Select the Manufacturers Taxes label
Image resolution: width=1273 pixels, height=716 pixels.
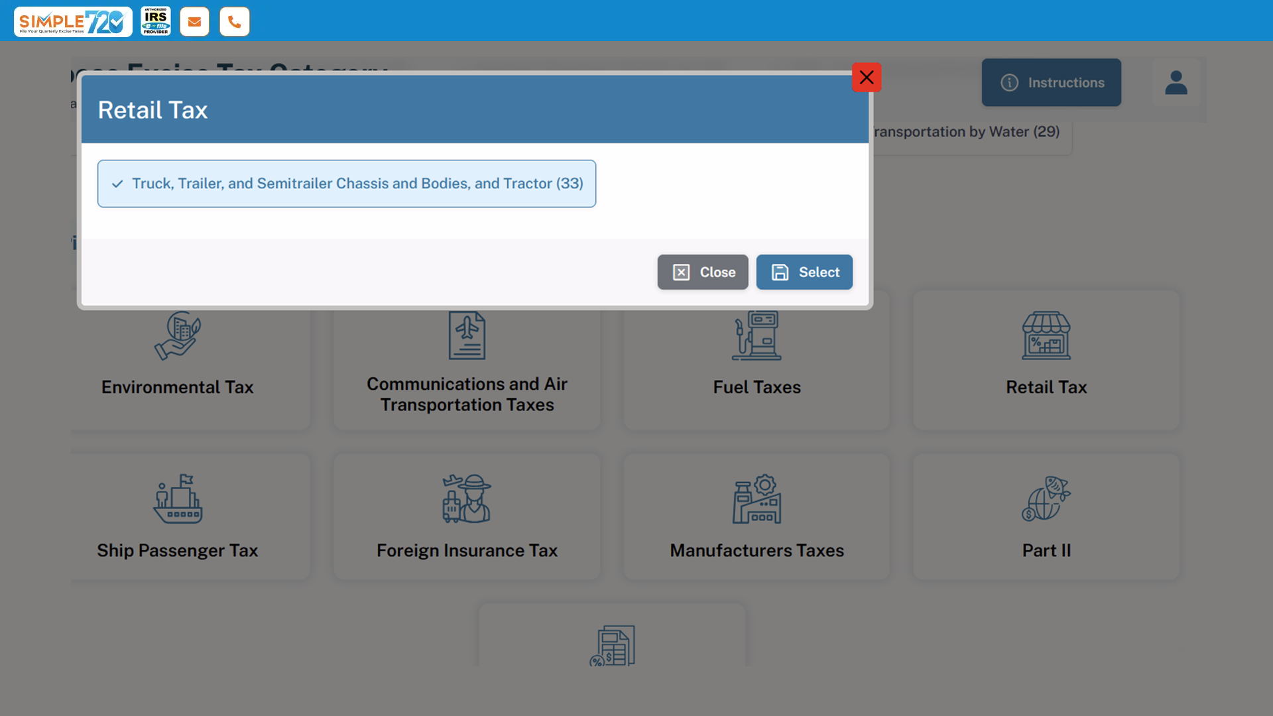pos(757,550)
